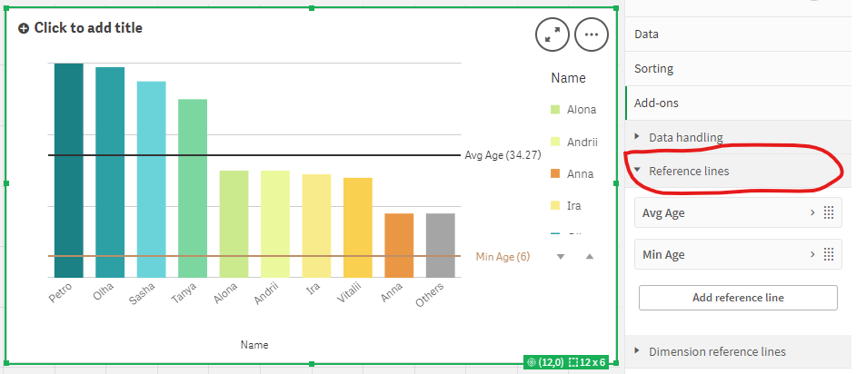Open the Sorting tab
Image resolution: width=856 pixels, height=374 pixels.
tap(653, 68)
